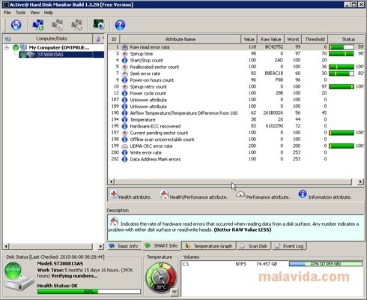The width and height of the screenshot is (367, 300).
Task: Select the Airflow Temperature attribute row
Action: [x=236, y=113]
